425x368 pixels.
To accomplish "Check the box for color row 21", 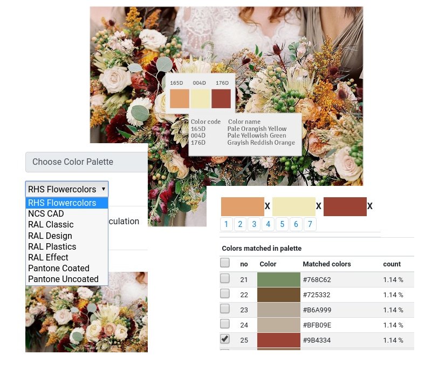I will pyautogui.click(x=225, y=279).
